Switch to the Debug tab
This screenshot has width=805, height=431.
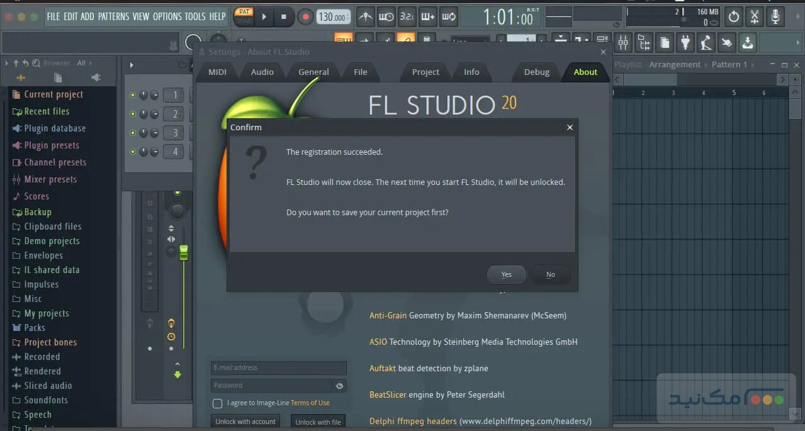tap(536, 72)
